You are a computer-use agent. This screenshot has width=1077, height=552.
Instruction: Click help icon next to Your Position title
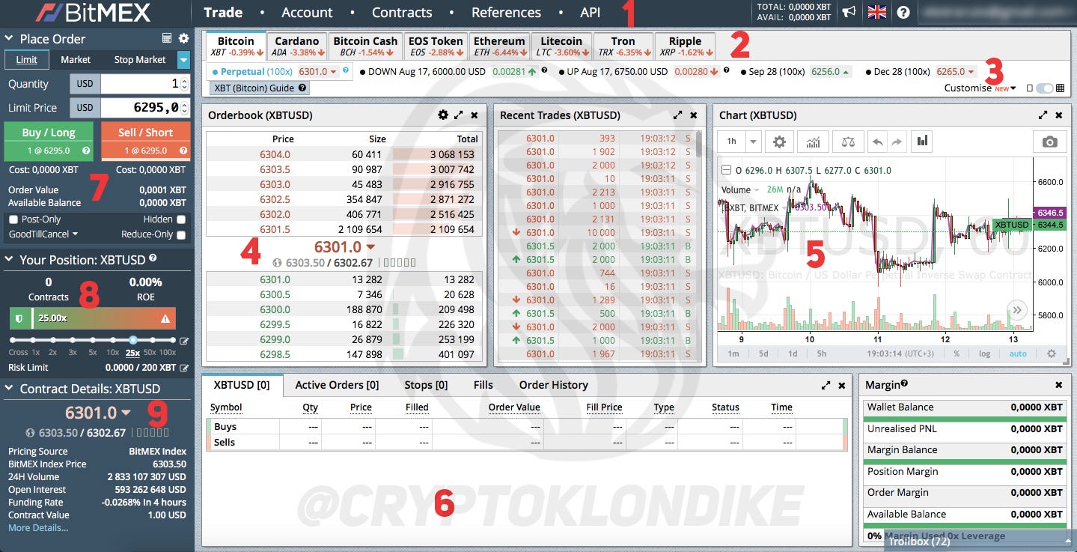click(x=153, y=258)
